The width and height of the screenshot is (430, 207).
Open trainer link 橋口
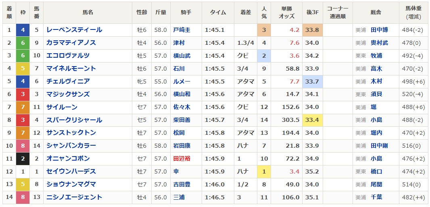[x=376, y=171]
